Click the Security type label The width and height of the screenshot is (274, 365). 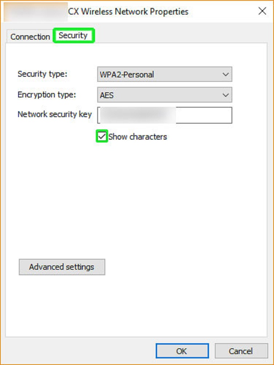coord(42,74)
